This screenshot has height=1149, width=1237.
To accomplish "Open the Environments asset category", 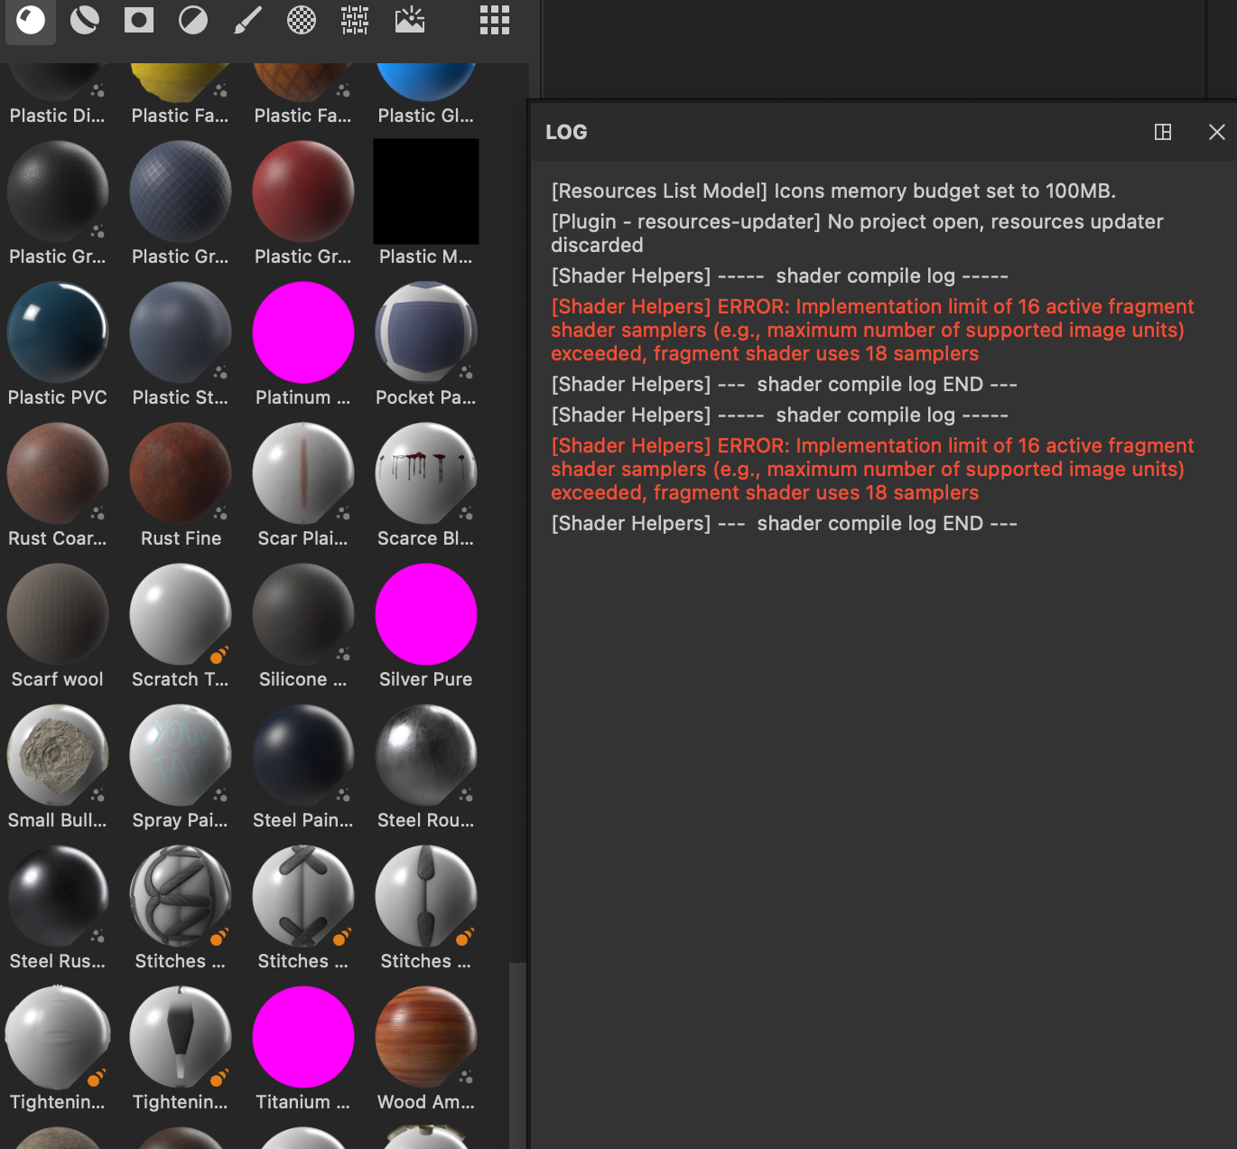I will [x=410, y=20].
